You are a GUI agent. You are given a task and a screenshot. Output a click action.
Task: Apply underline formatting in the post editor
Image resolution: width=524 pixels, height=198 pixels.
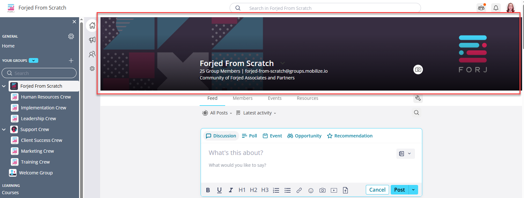point(219,190)
